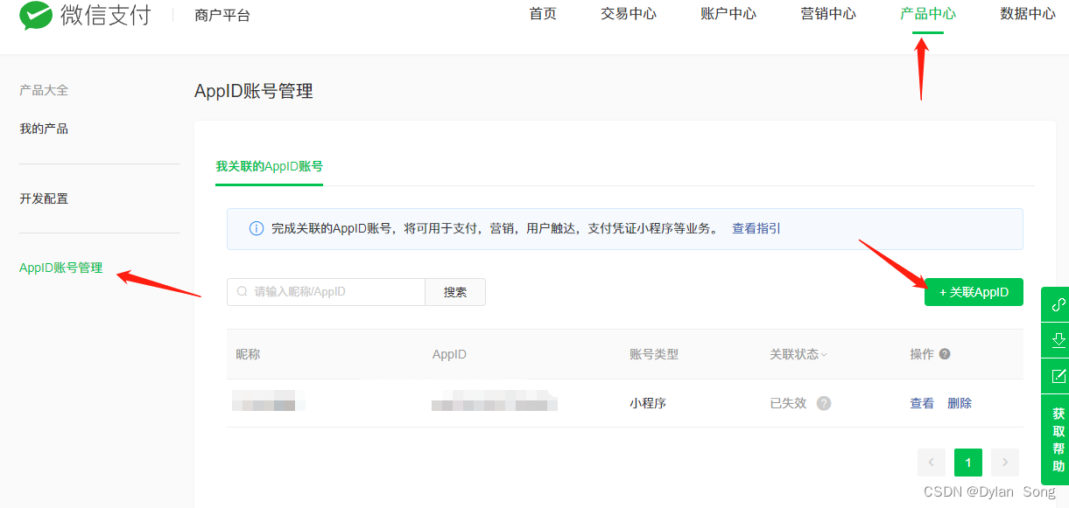1069x508 pixels.
Task: Click the + 关联AppID button
Action: 974,292
